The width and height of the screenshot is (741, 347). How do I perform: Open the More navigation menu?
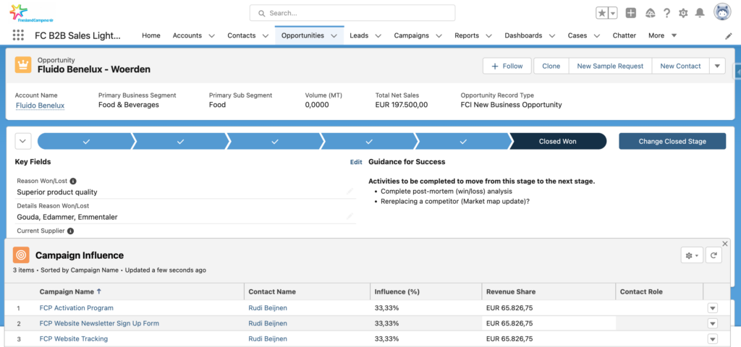pos(663,35)
